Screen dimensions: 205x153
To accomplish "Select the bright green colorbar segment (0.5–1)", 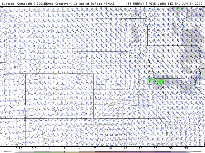I will tap(42, 152).
